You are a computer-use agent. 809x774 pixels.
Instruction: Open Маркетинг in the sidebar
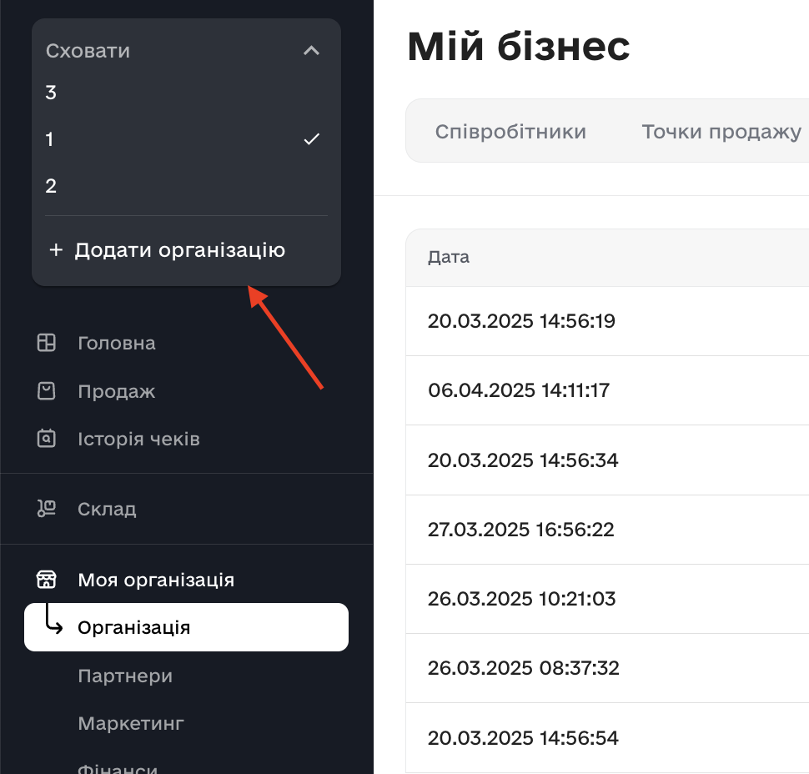click(131, 723)
